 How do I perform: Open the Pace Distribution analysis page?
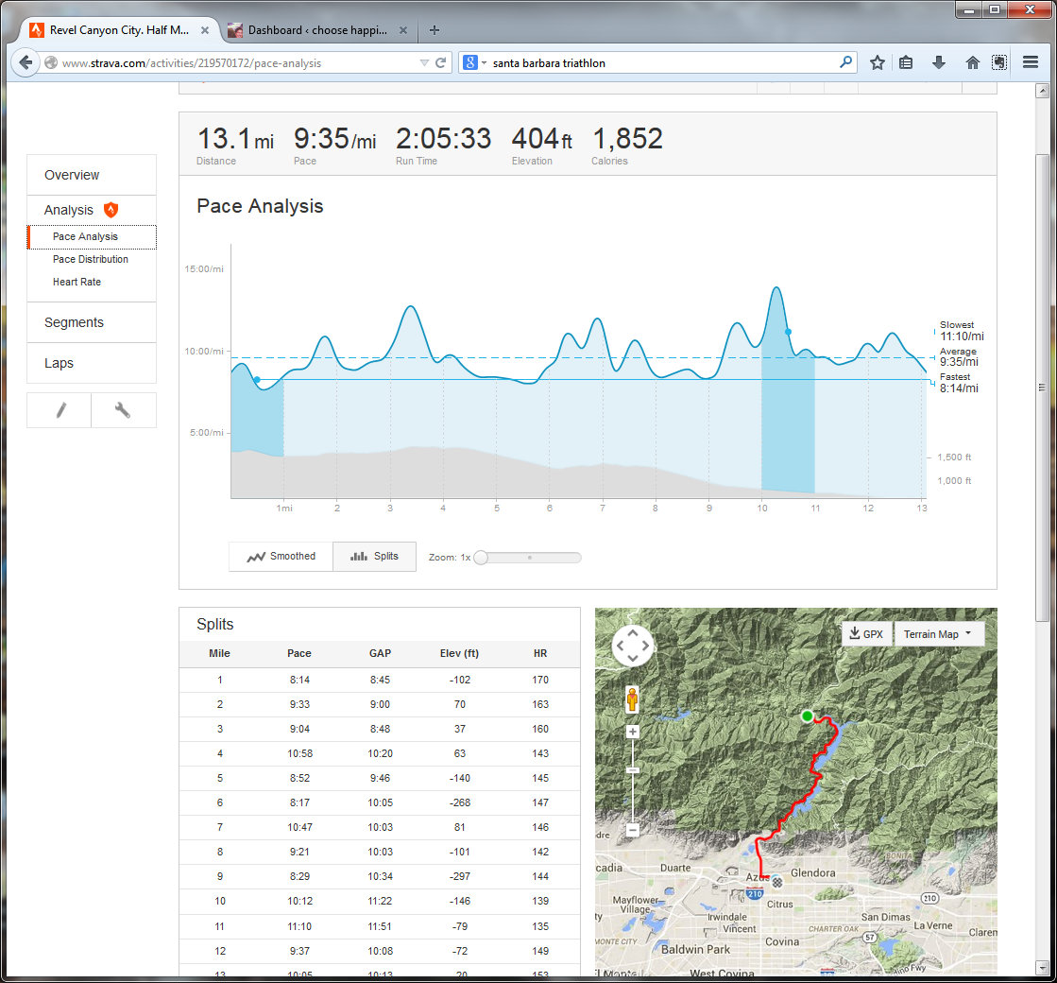91,259
